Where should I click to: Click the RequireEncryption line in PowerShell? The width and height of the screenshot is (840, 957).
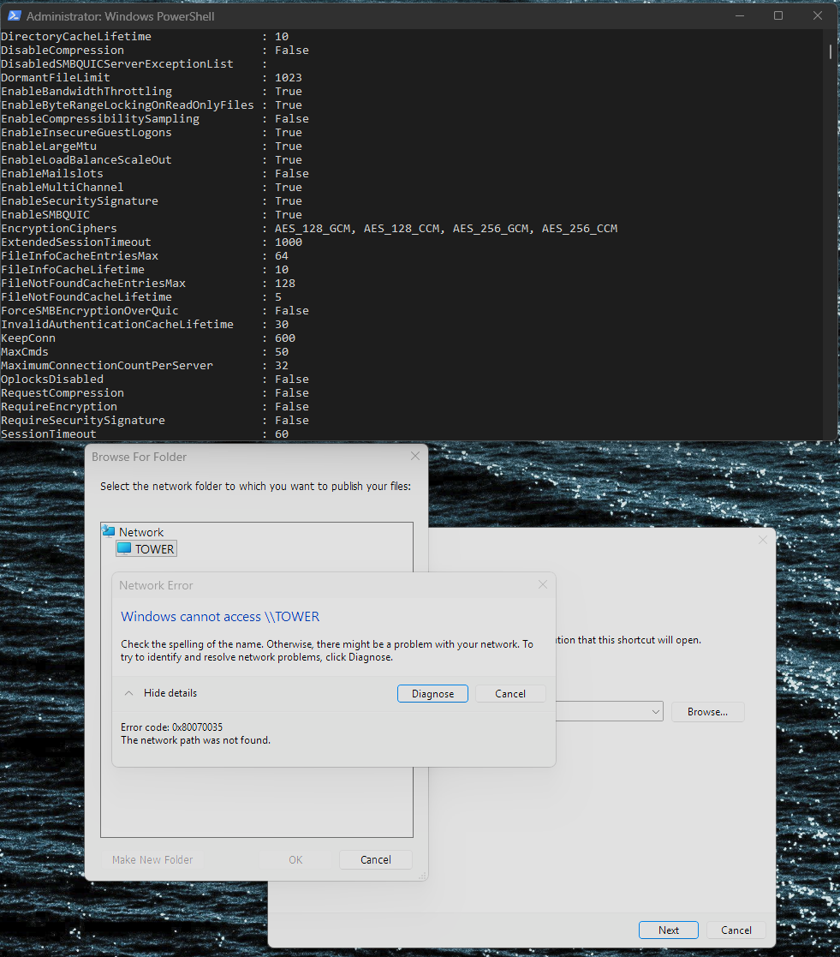[x=155, y=406]
